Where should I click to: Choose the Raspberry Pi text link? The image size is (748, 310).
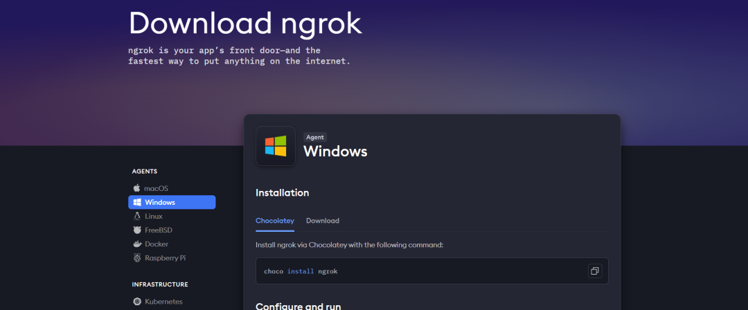[x=165, y=258]
